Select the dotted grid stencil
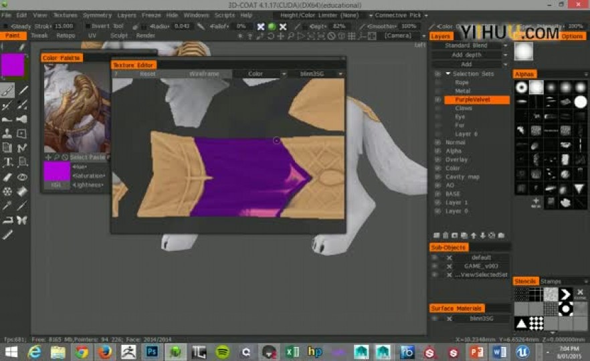Image resolution: width=590 pixels, height=361 pixels. coord(536,323)
